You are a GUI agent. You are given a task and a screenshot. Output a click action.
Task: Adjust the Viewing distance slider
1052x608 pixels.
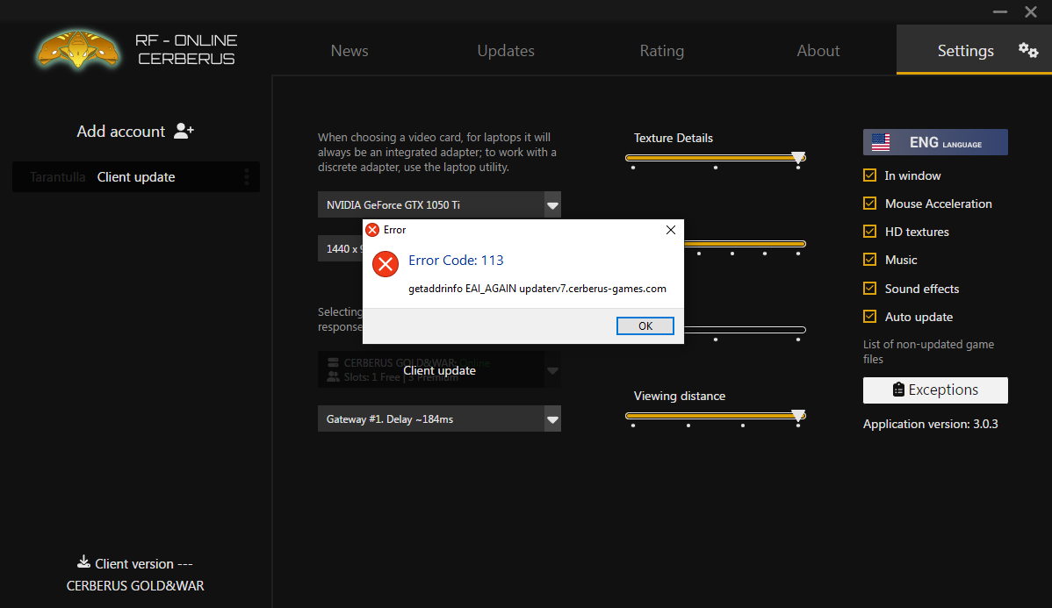click(715, 416)
